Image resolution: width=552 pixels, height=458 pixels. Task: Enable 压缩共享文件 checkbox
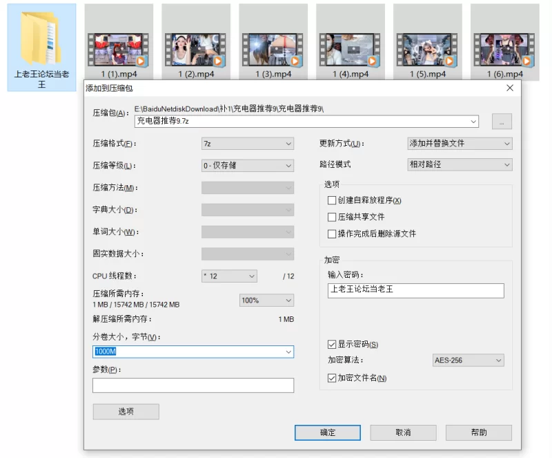332,217
